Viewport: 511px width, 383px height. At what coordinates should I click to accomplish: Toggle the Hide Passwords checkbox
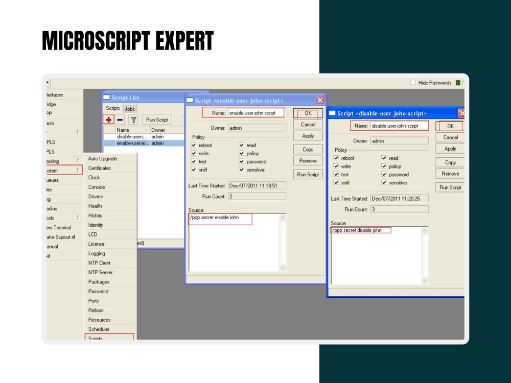(413, 82)
